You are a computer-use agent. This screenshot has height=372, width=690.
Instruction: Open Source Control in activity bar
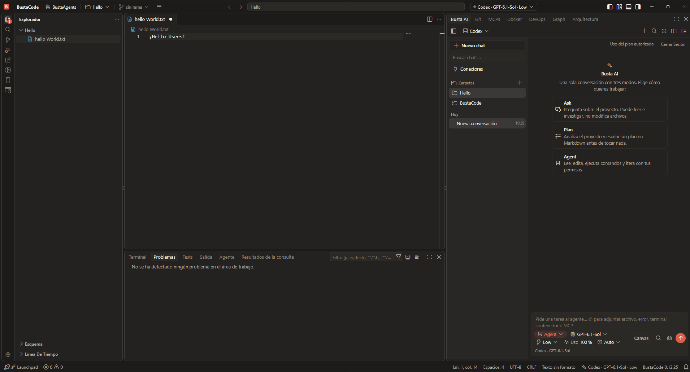pos(8,40)
